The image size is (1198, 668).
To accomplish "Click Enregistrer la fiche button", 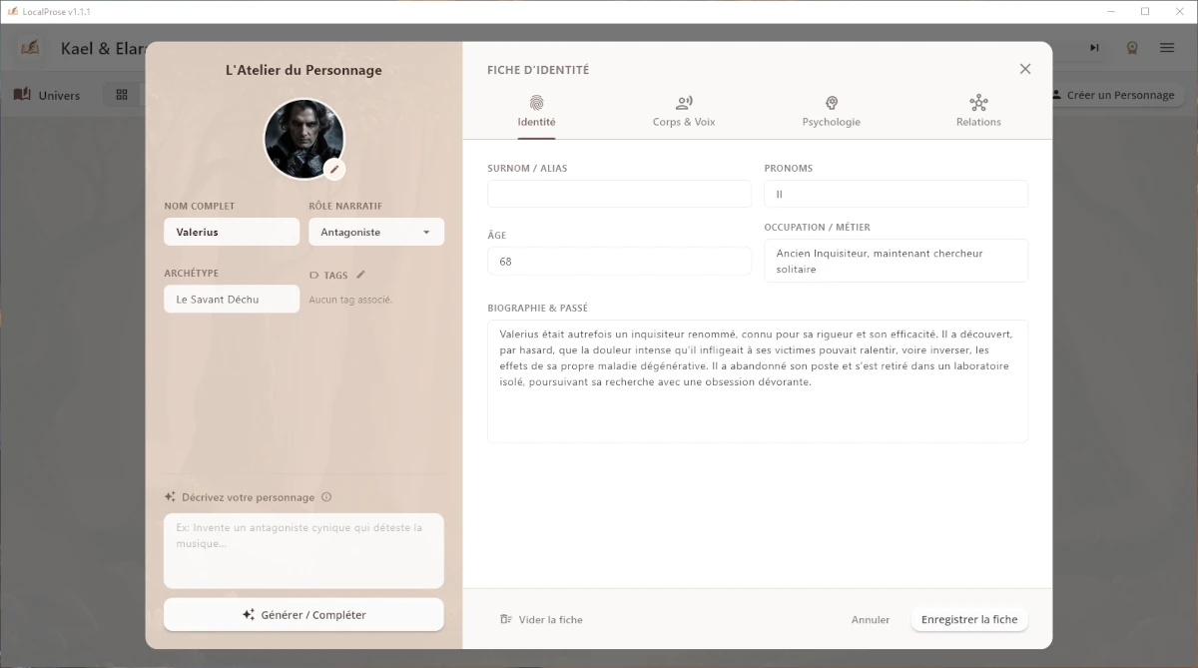I will [x=968, y=619].
